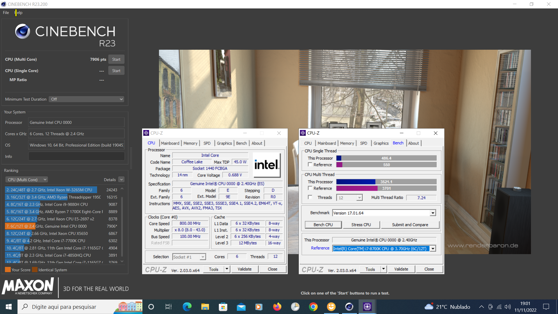Open display projection tray icon

click(x=490, y=307)
